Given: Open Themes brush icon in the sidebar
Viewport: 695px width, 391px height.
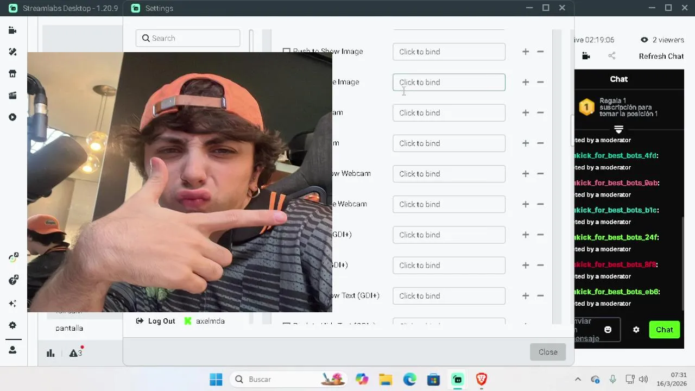Looking at the screenshot, I should pos(12,52).
